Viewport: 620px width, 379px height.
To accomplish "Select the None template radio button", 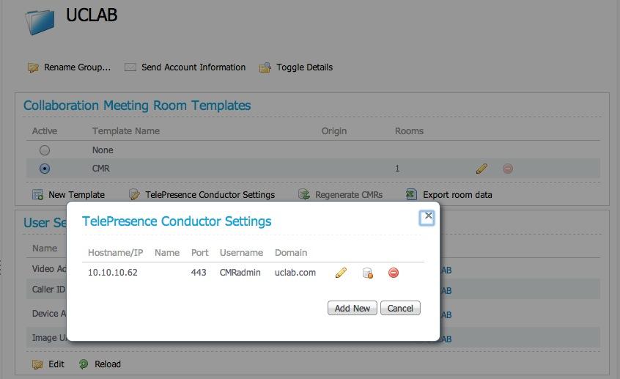I will click(45, 150).
